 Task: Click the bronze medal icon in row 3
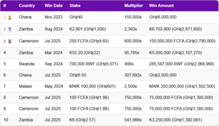(x=10, y=41)
